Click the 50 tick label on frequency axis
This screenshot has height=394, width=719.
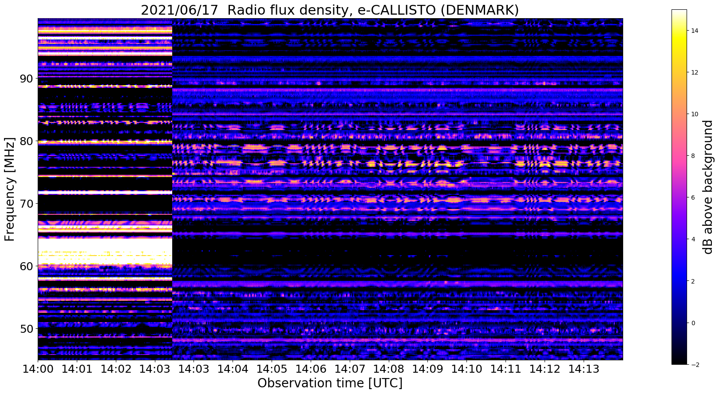pyautogui.click(x=27, y=329)
